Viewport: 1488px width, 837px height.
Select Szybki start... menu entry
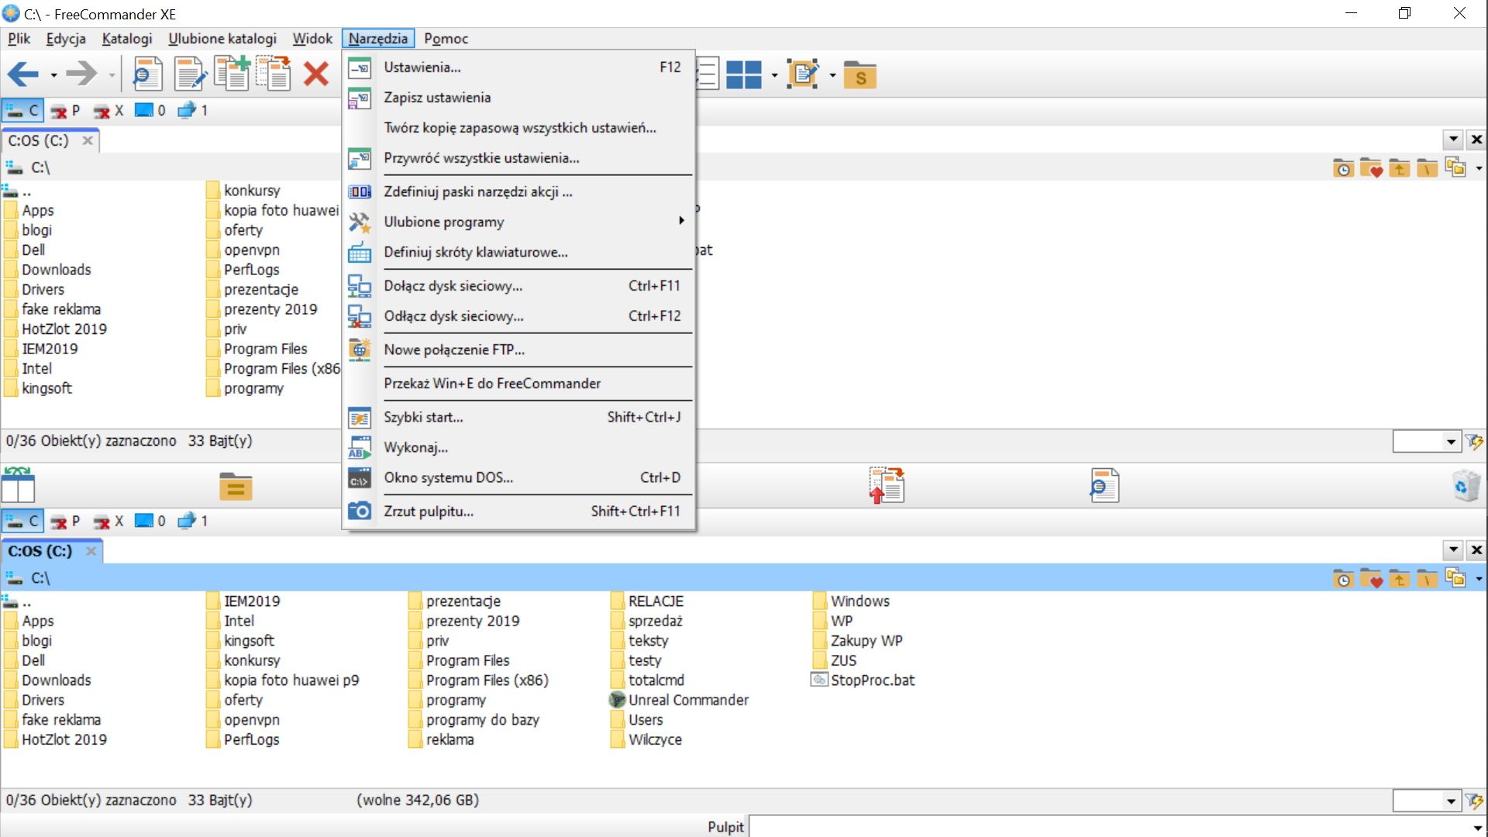pyautogui.click(x=518, y=418)
